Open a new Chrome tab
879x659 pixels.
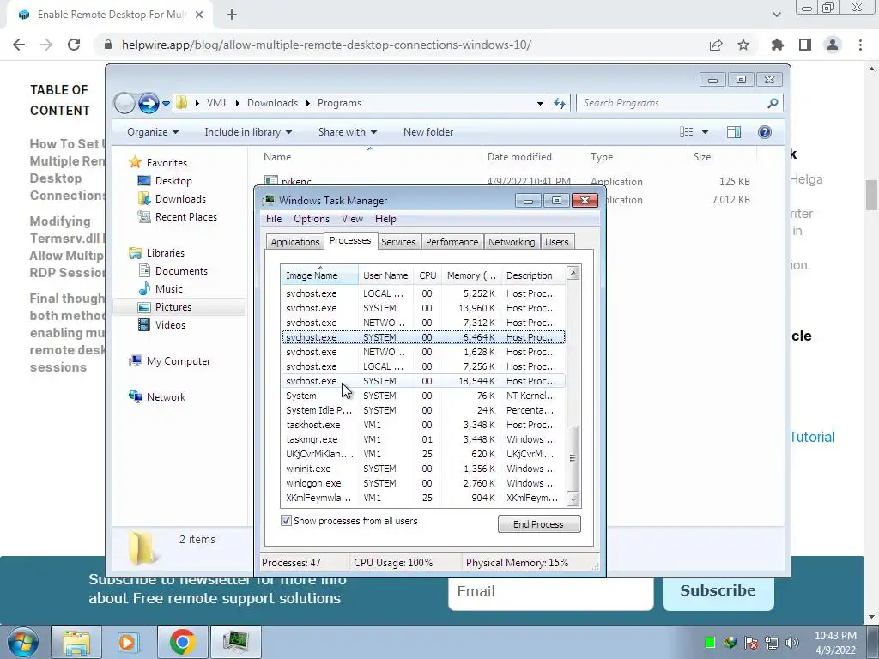[232, 15]
